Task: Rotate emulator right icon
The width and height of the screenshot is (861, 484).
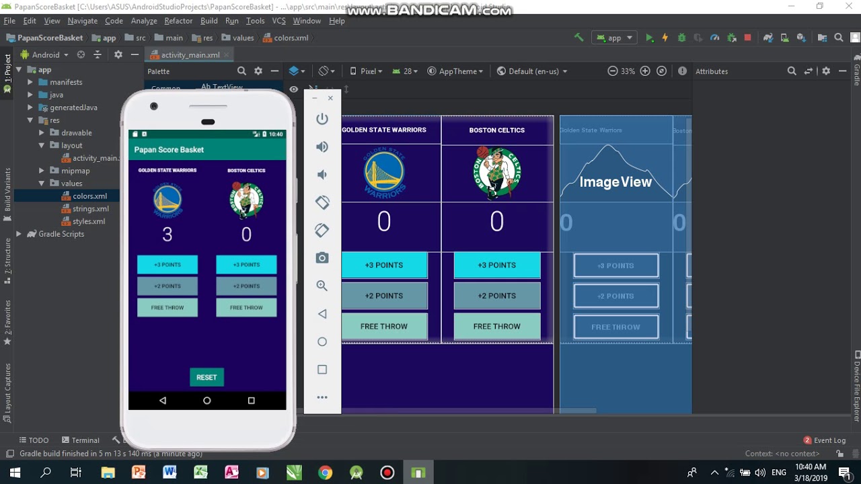Action: (322, 230)
